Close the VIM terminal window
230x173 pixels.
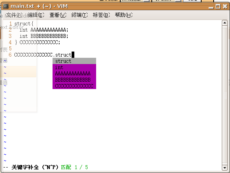click(x=225, y=6)
